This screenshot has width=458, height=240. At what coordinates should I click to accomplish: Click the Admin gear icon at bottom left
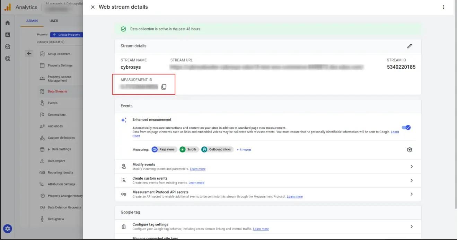(7, 229)
